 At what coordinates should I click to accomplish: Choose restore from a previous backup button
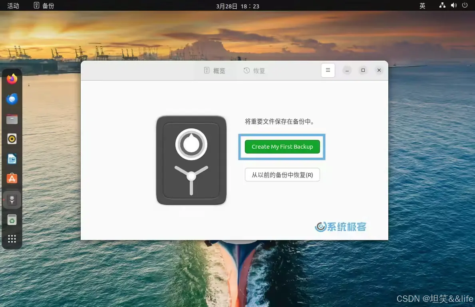pos(282,175)
